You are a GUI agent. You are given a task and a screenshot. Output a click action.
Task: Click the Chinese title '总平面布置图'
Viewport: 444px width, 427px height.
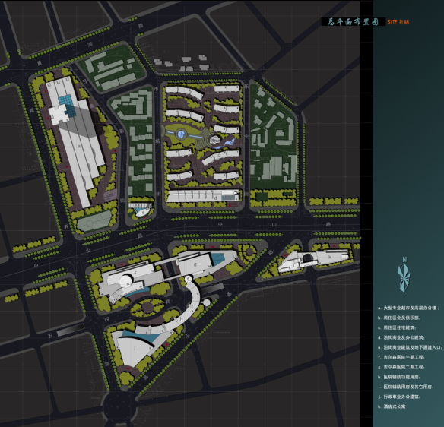click(x=353, y=22)
